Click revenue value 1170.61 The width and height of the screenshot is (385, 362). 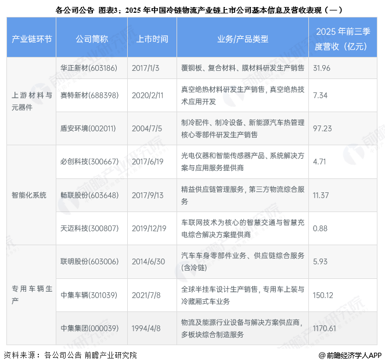(324, 328)
